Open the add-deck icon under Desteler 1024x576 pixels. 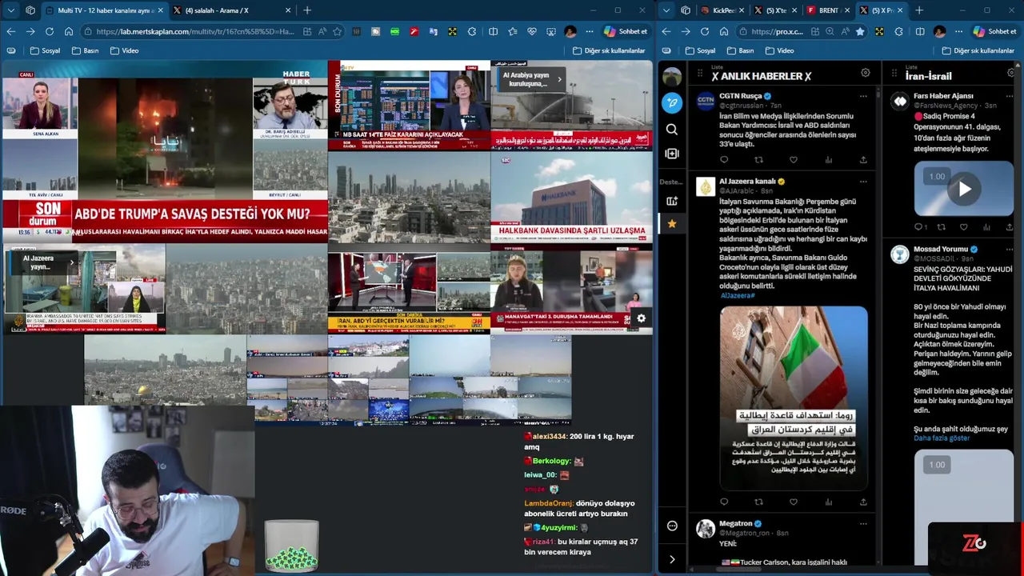click(x=672, y=201)
